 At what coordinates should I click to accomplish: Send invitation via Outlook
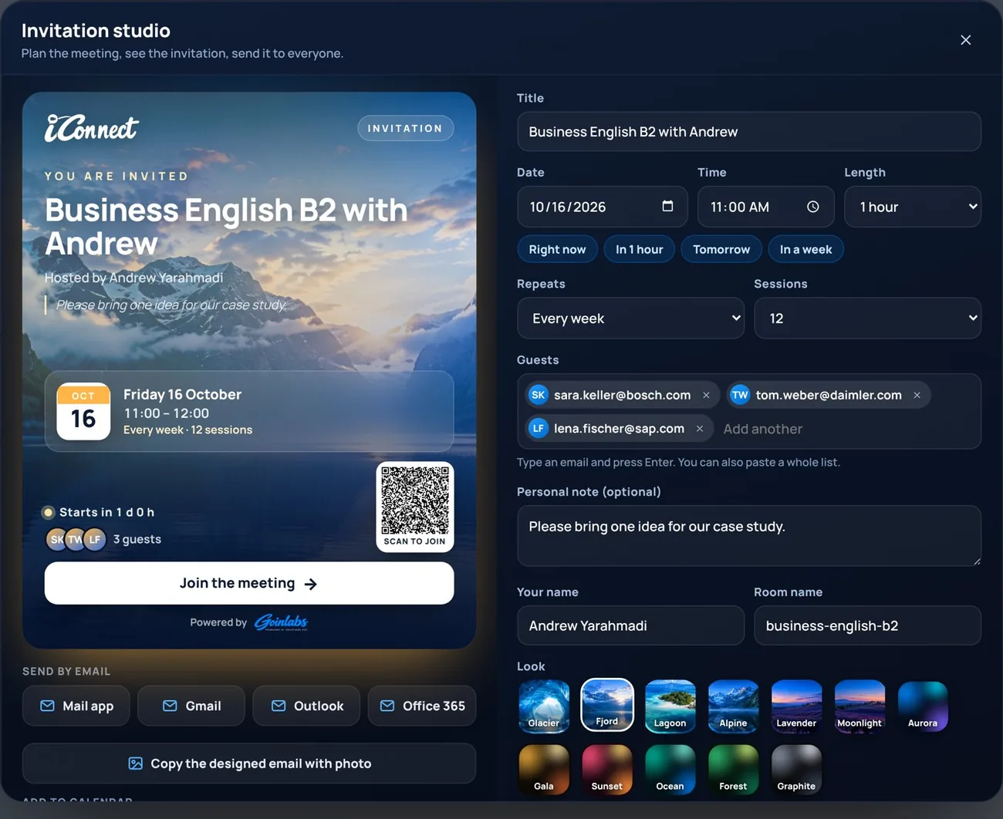306,706
